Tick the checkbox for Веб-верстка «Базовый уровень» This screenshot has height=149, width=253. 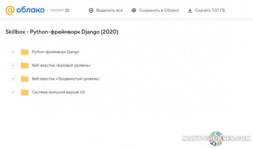tap(13, 65)
